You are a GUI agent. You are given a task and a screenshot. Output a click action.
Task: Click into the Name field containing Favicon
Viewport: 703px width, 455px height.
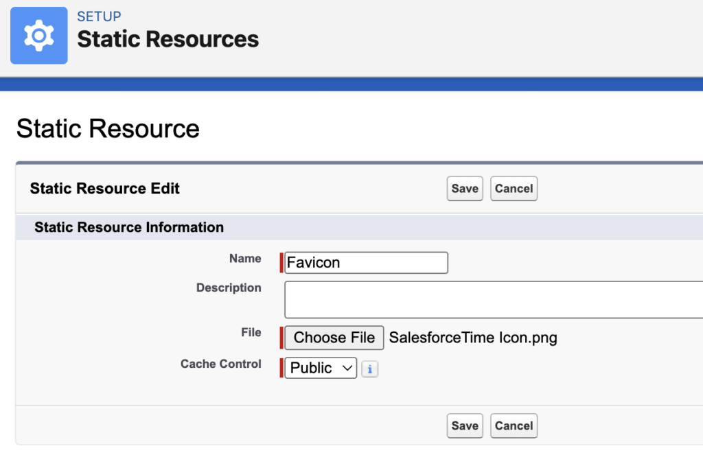[x=365, y=262]
